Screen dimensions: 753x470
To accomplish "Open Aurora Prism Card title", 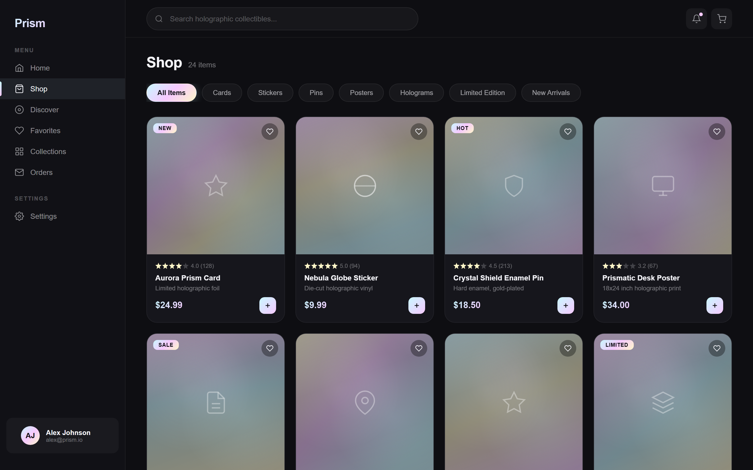I will coord(188,278).
